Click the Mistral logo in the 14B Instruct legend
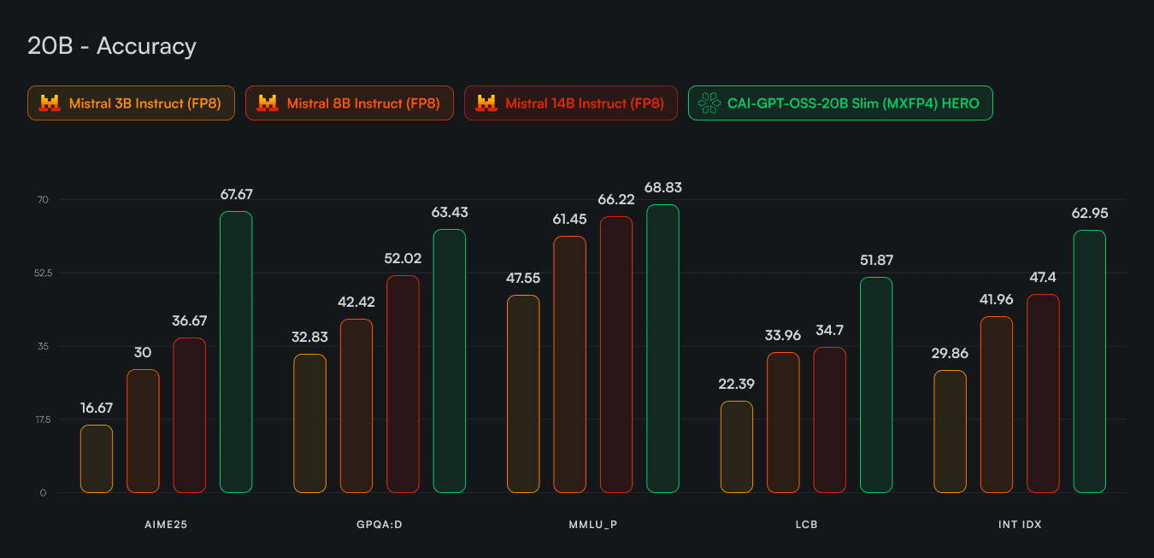 point(486,103)
